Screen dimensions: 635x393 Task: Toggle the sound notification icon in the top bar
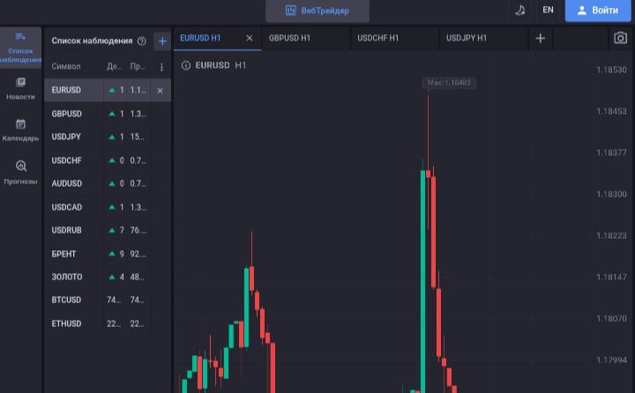519,10
